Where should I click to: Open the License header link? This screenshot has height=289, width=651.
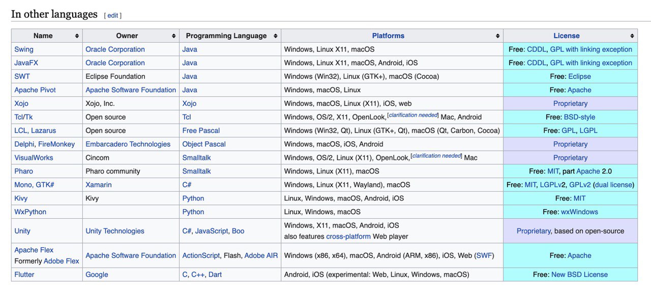pos(567,36)
